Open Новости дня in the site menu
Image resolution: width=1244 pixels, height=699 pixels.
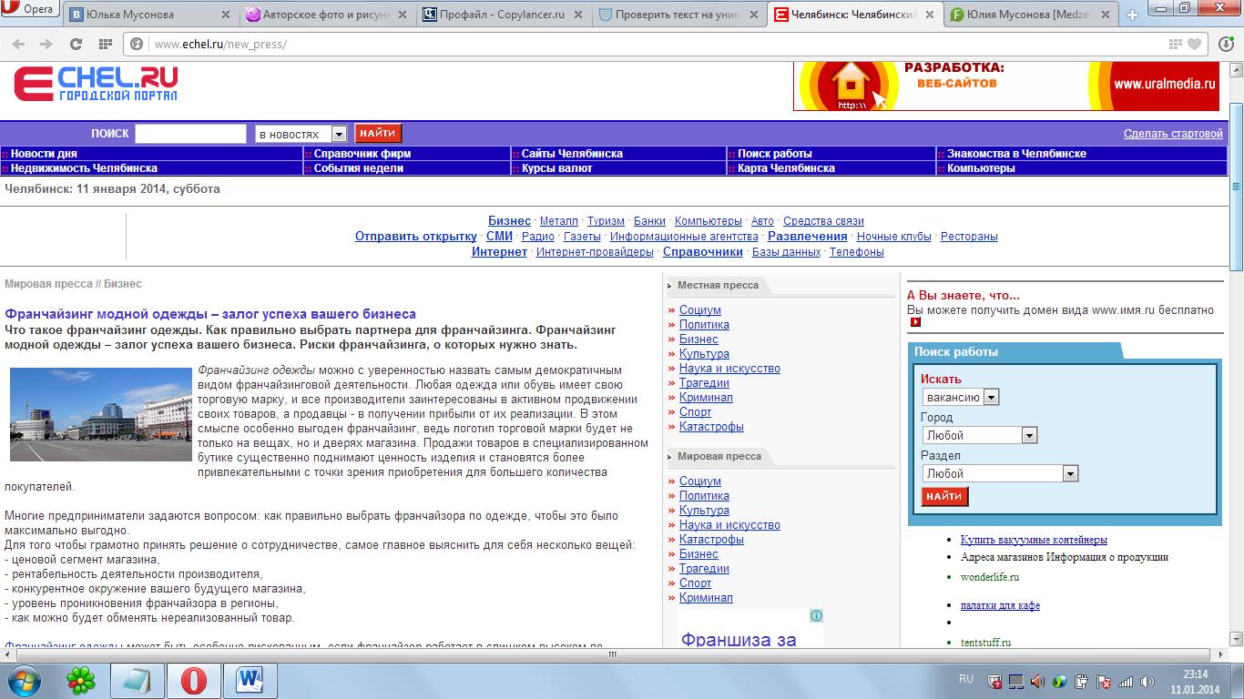[x=44, y=154]
